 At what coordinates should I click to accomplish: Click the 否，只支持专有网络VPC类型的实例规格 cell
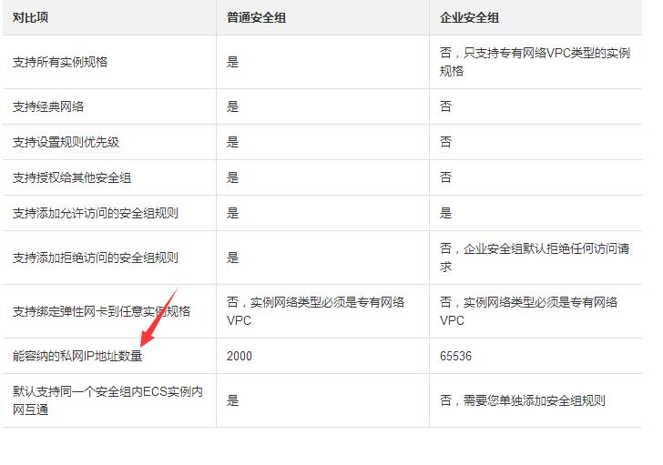pyautogui.click(x=534, y=62)
